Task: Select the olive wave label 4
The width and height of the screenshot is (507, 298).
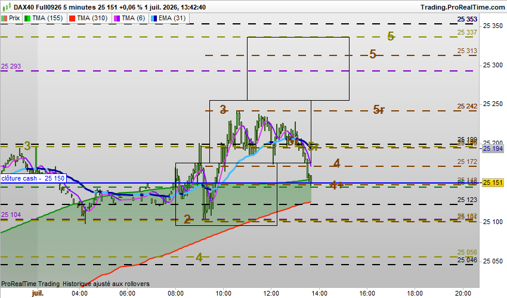Action: 199,257
